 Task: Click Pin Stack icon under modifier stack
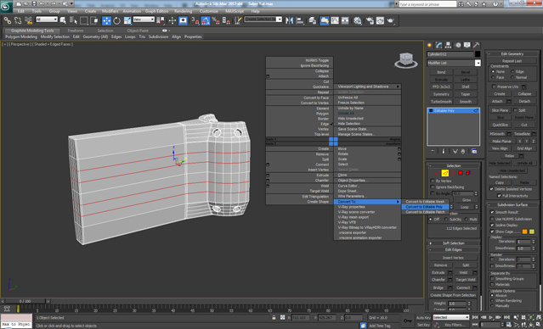[433, 152]
